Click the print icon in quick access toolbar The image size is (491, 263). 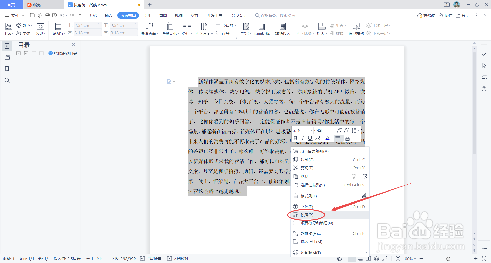coord(47,15)
